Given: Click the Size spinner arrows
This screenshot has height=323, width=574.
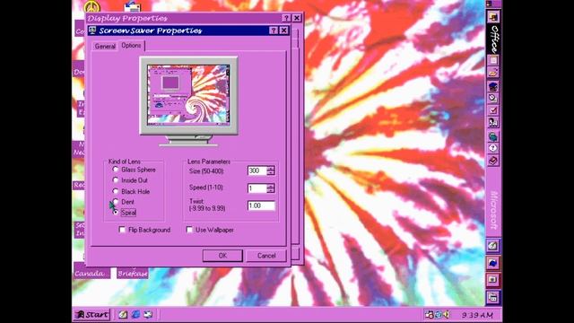Looking at the screenshot, I should click(x=271, y=170).
